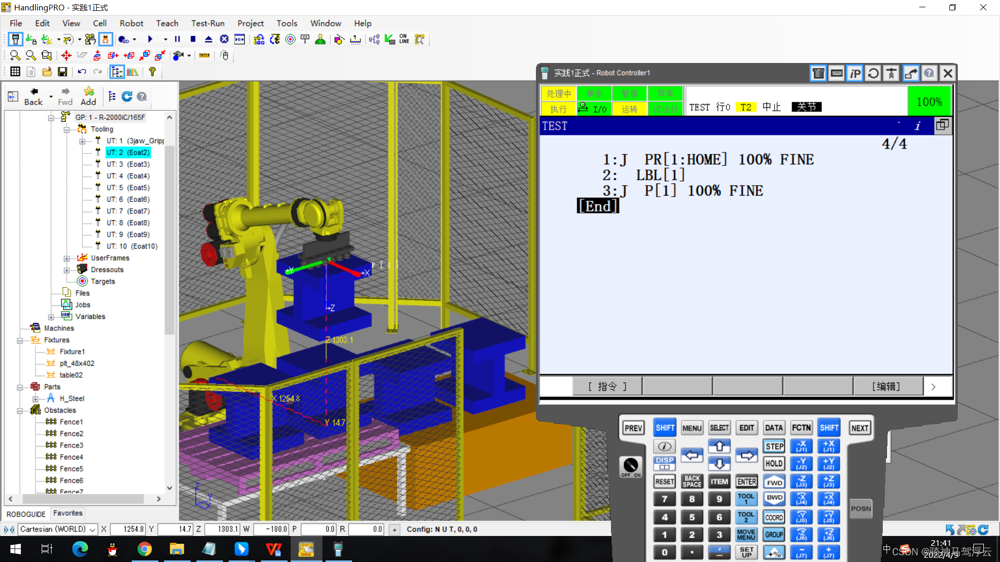
Task: Click the grid table toolbar icon
Action: [x=15, y=72]
